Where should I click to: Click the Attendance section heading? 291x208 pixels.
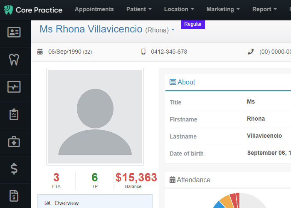coord(193,180)
